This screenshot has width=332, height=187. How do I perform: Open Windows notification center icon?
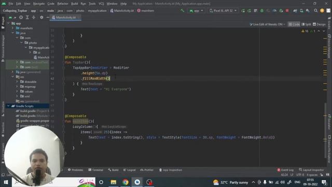click(x=324, y=182)
